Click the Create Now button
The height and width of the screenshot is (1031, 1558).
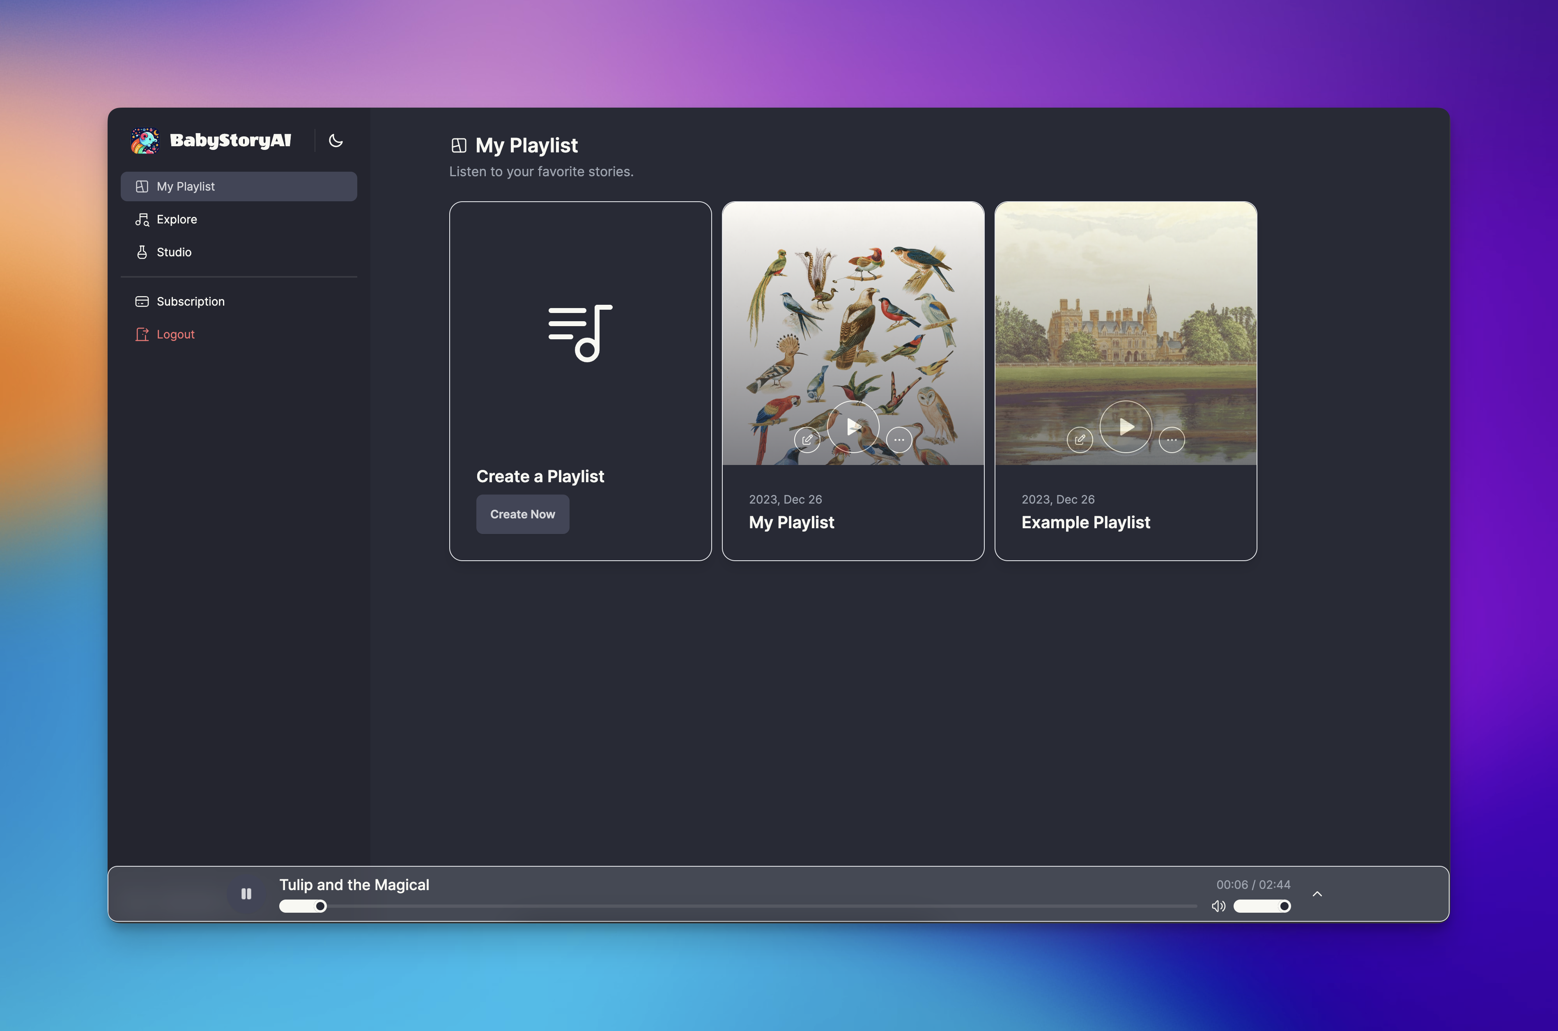(522, 514)
